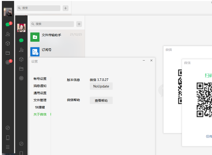
Task: Click phone icon at bottom of front sidebar
Action: (21, 153)
